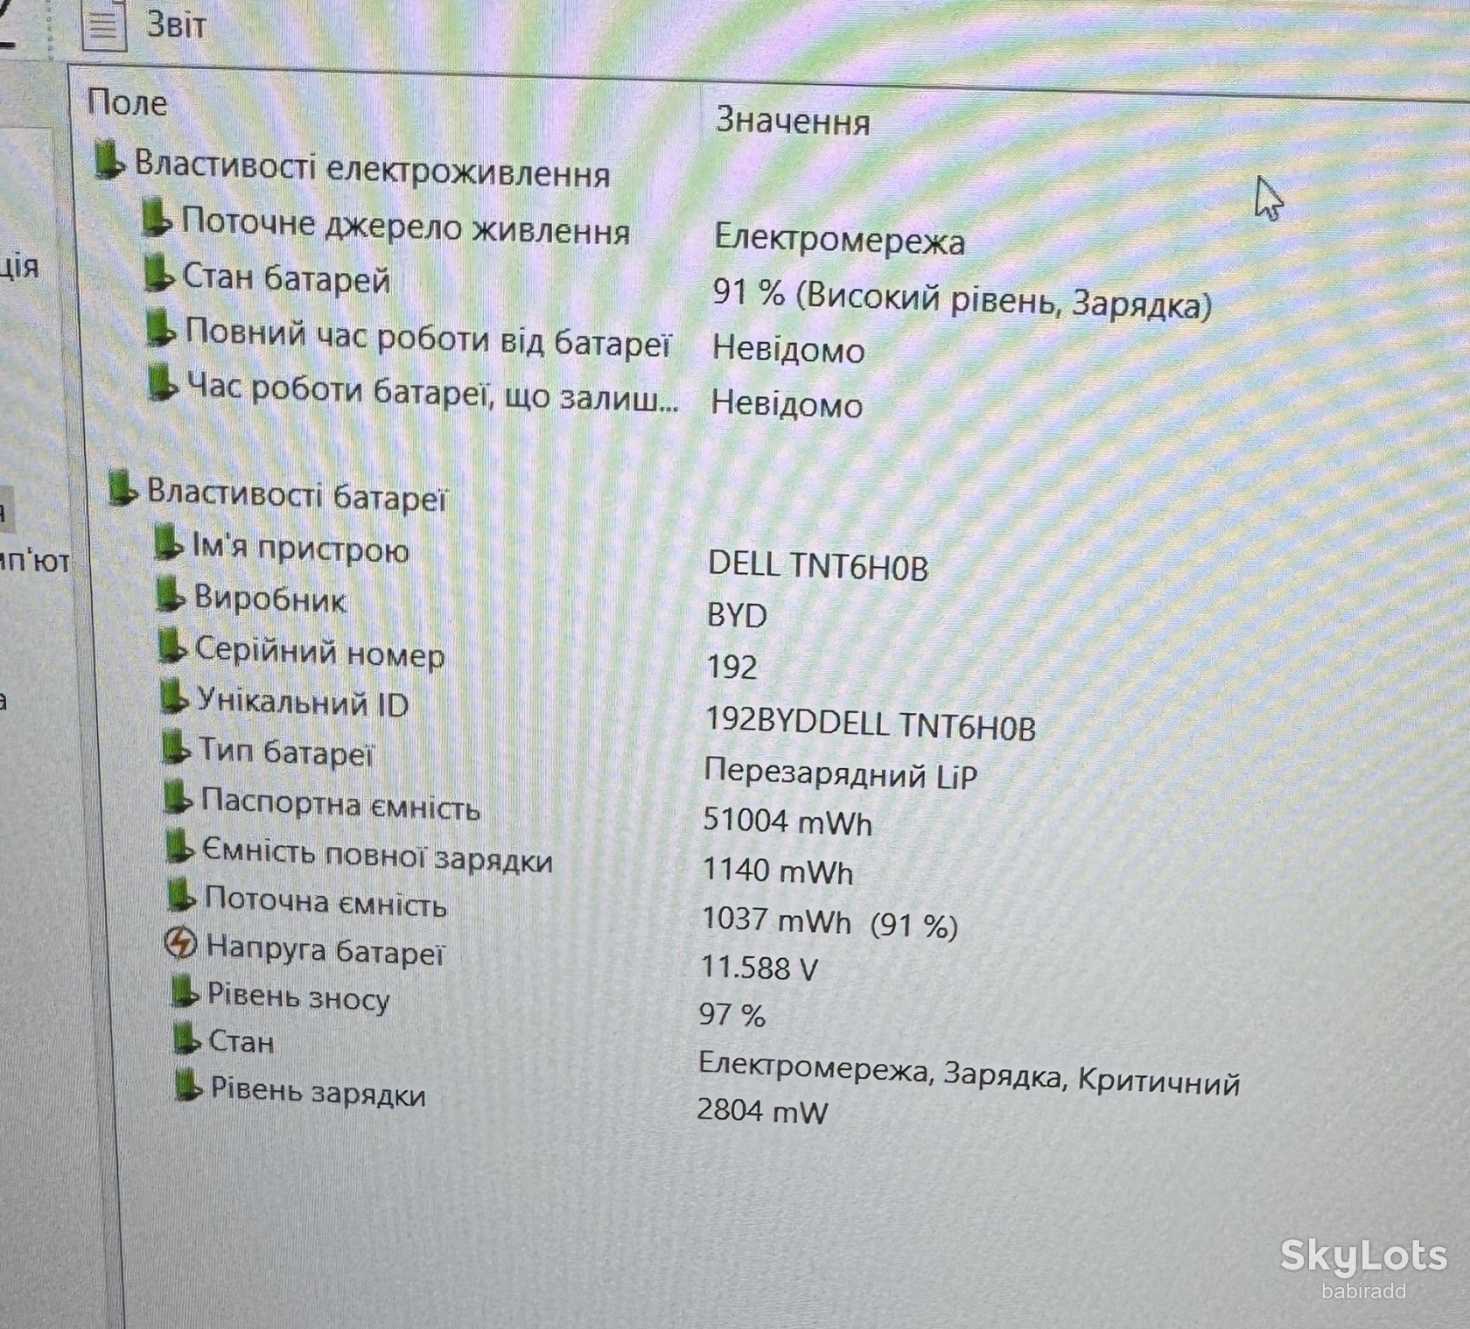The height and width of the screenshot is (1329, 1470).
Task: Click icon next to Повний час роботи від батареї
Action: click(161, 328)
